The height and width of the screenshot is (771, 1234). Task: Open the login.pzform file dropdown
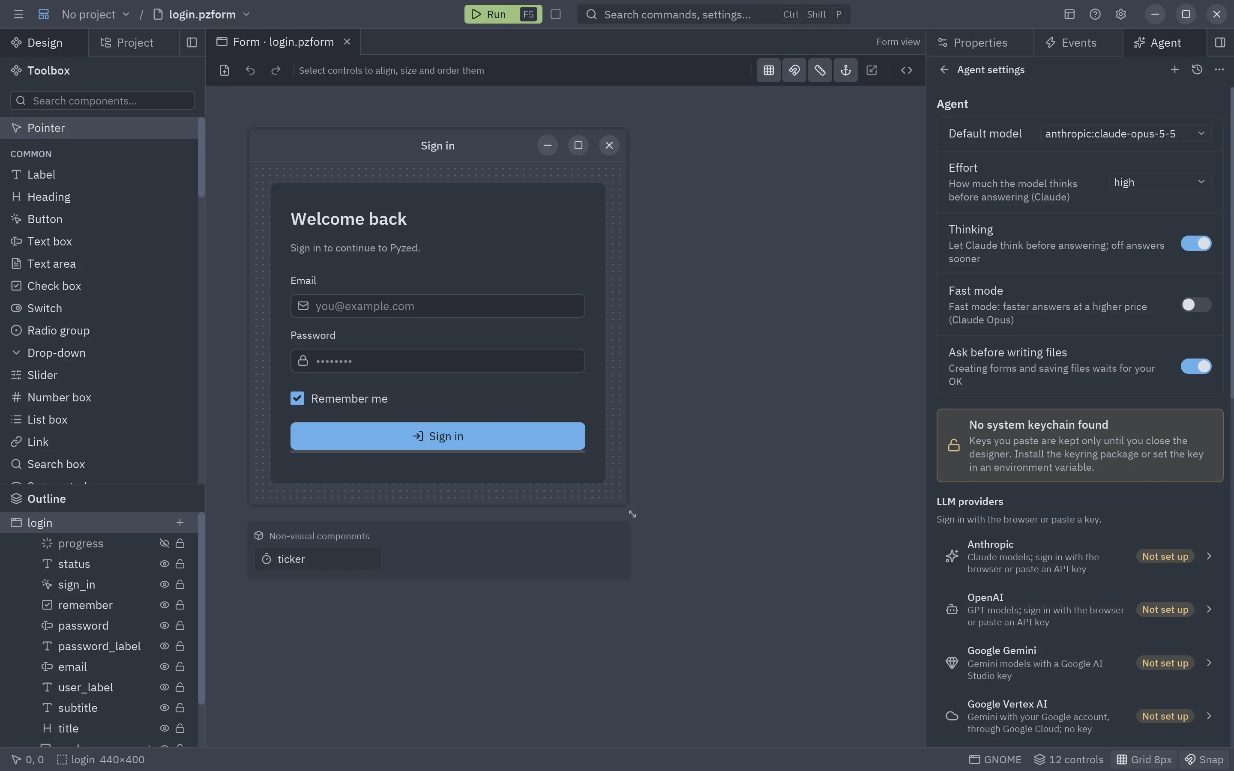[x=202, y=14]
